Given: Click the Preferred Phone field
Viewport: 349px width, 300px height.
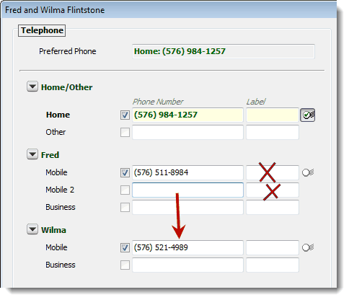Looking at the screenshot, I should tap(224, 51).
